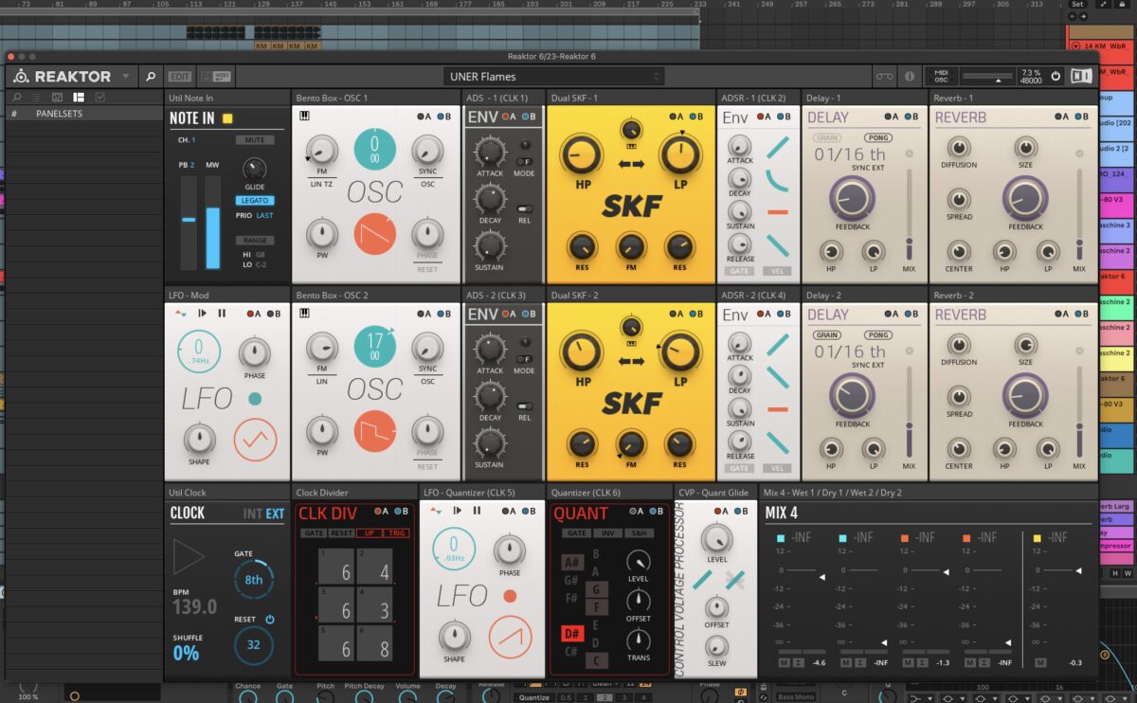Click the RANGE button in Note In
Screen dimensions: 1137x703
point(255,241)
